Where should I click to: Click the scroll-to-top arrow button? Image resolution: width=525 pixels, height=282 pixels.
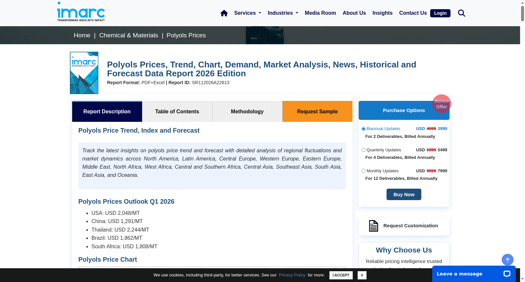pyautogui.click(x=508, y=260)
